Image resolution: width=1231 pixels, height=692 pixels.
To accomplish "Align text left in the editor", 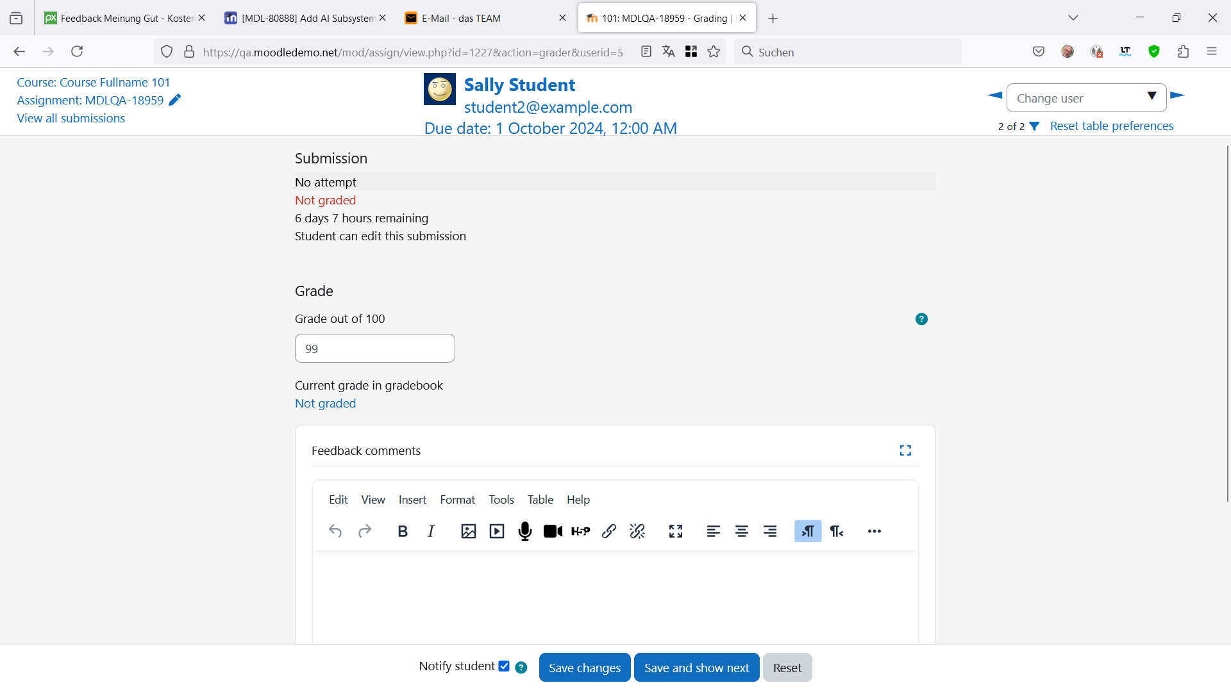I will (714, 531).
